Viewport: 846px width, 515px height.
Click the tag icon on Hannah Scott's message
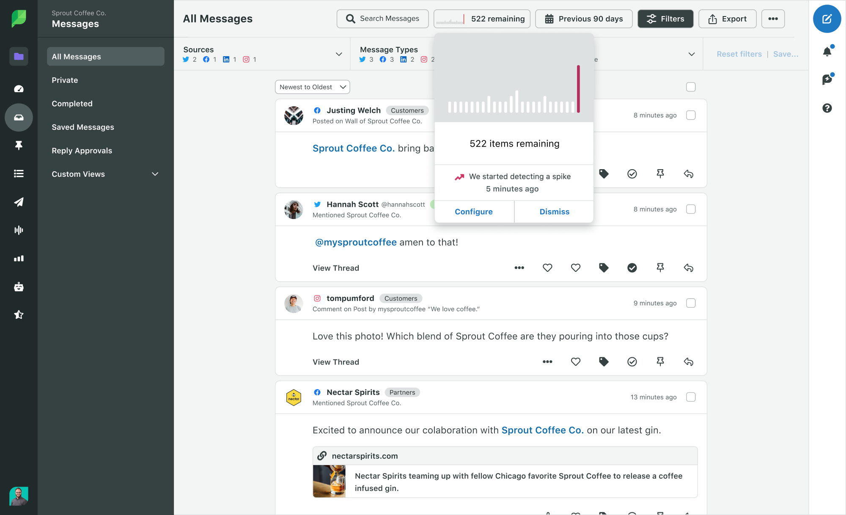tap(604, 268)
